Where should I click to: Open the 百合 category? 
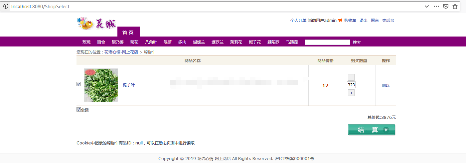(x=101, y=42)
